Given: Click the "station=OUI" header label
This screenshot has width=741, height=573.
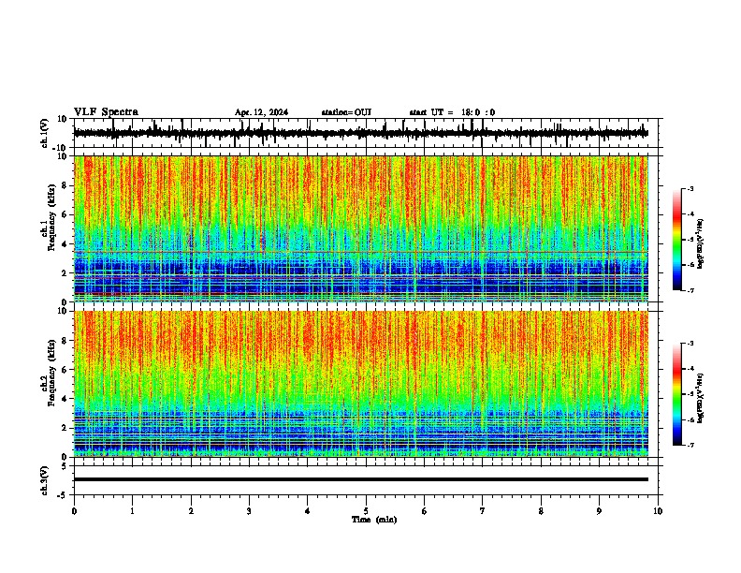Looking at the screenshot, I should [346, 112].
